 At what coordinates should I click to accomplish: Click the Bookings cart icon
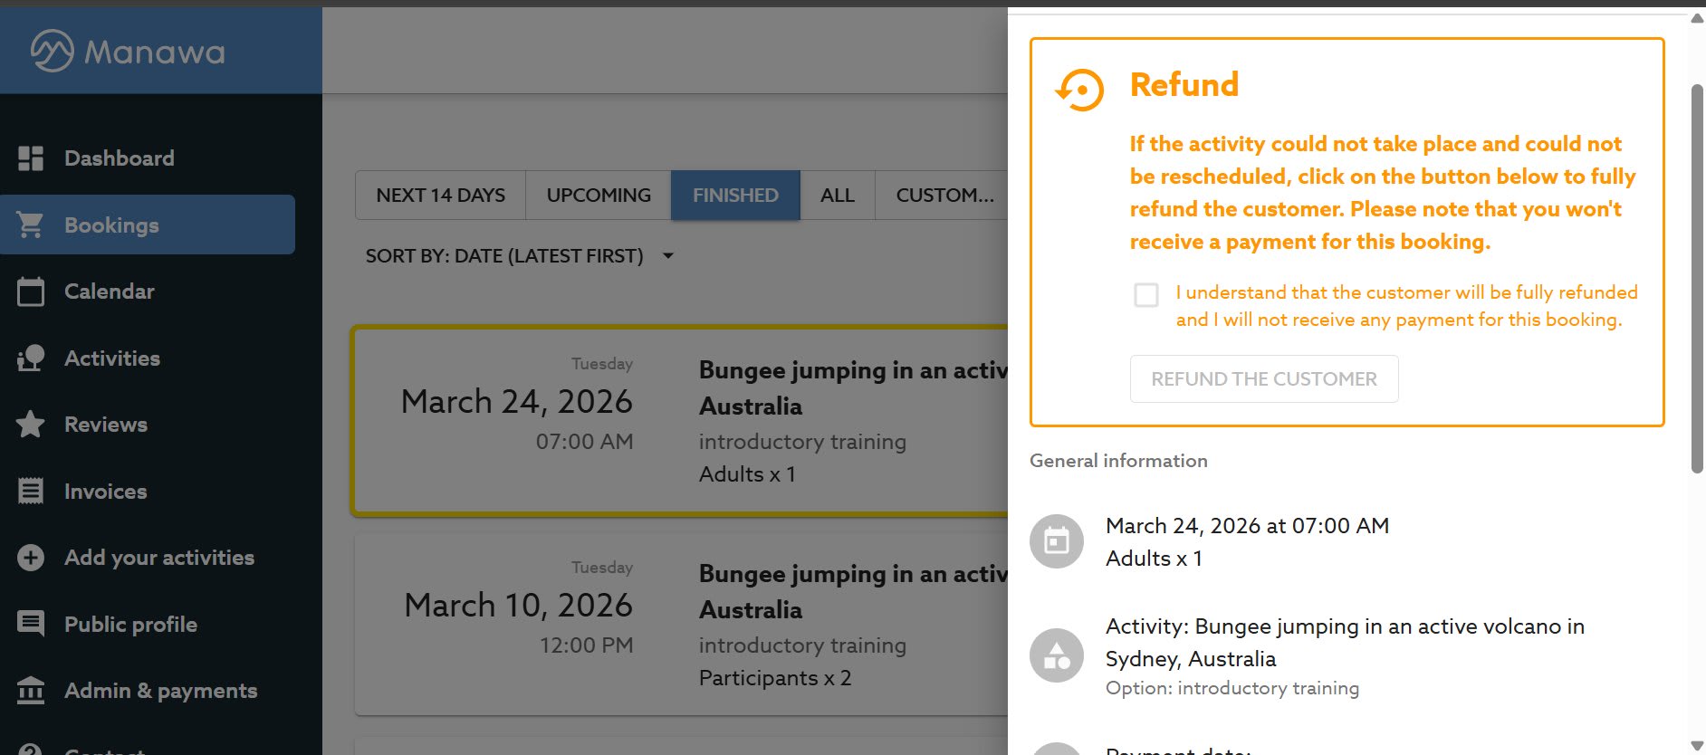pyautogui.click(x=31, y=225)
